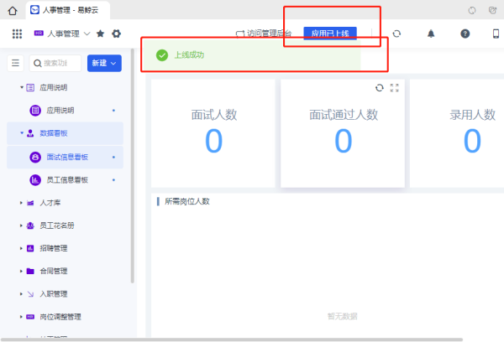This screenshot has height=342, width=504.
Task: Click the top toolbar refresh icon
Action: (396, 34)
